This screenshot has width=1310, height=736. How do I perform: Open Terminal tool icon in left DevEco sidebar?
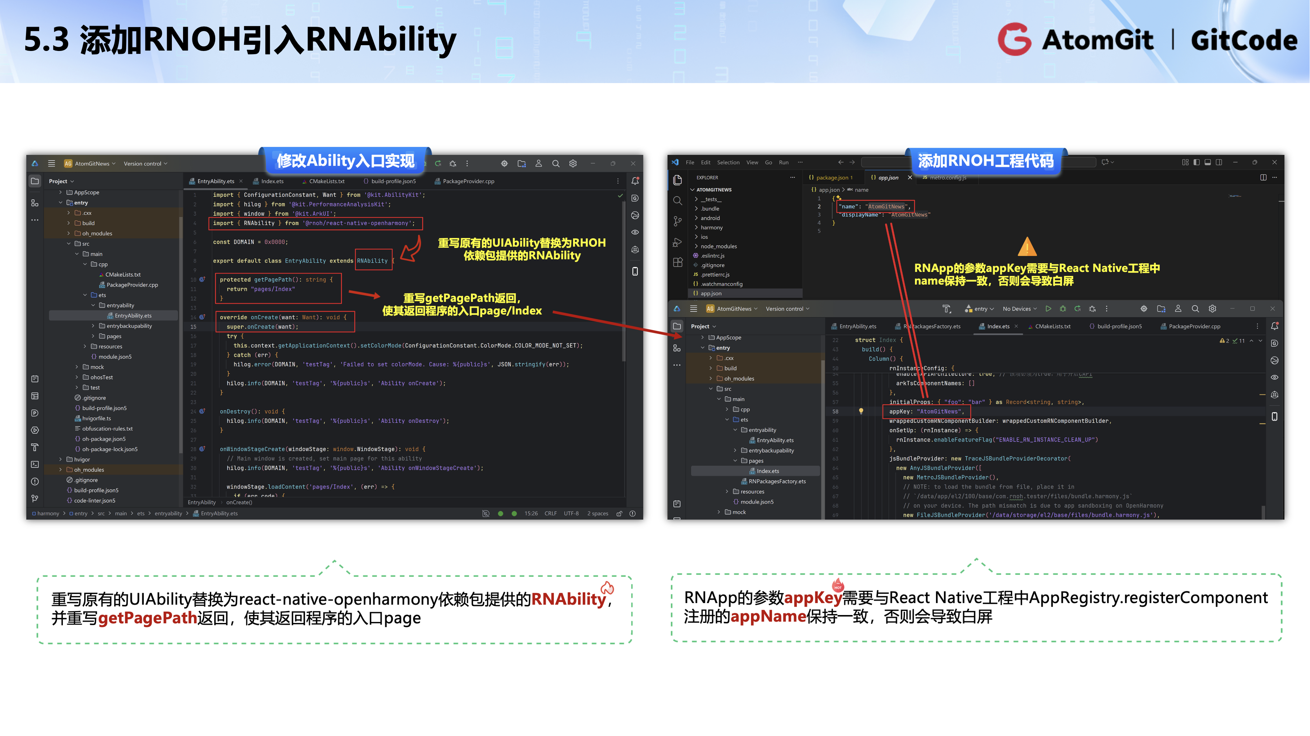(35, 464)
